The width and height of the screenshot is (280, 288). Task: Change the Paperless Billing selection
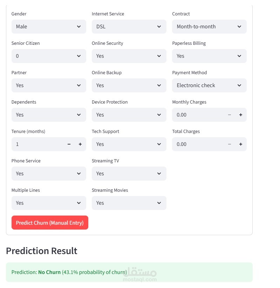click(209, 56)
